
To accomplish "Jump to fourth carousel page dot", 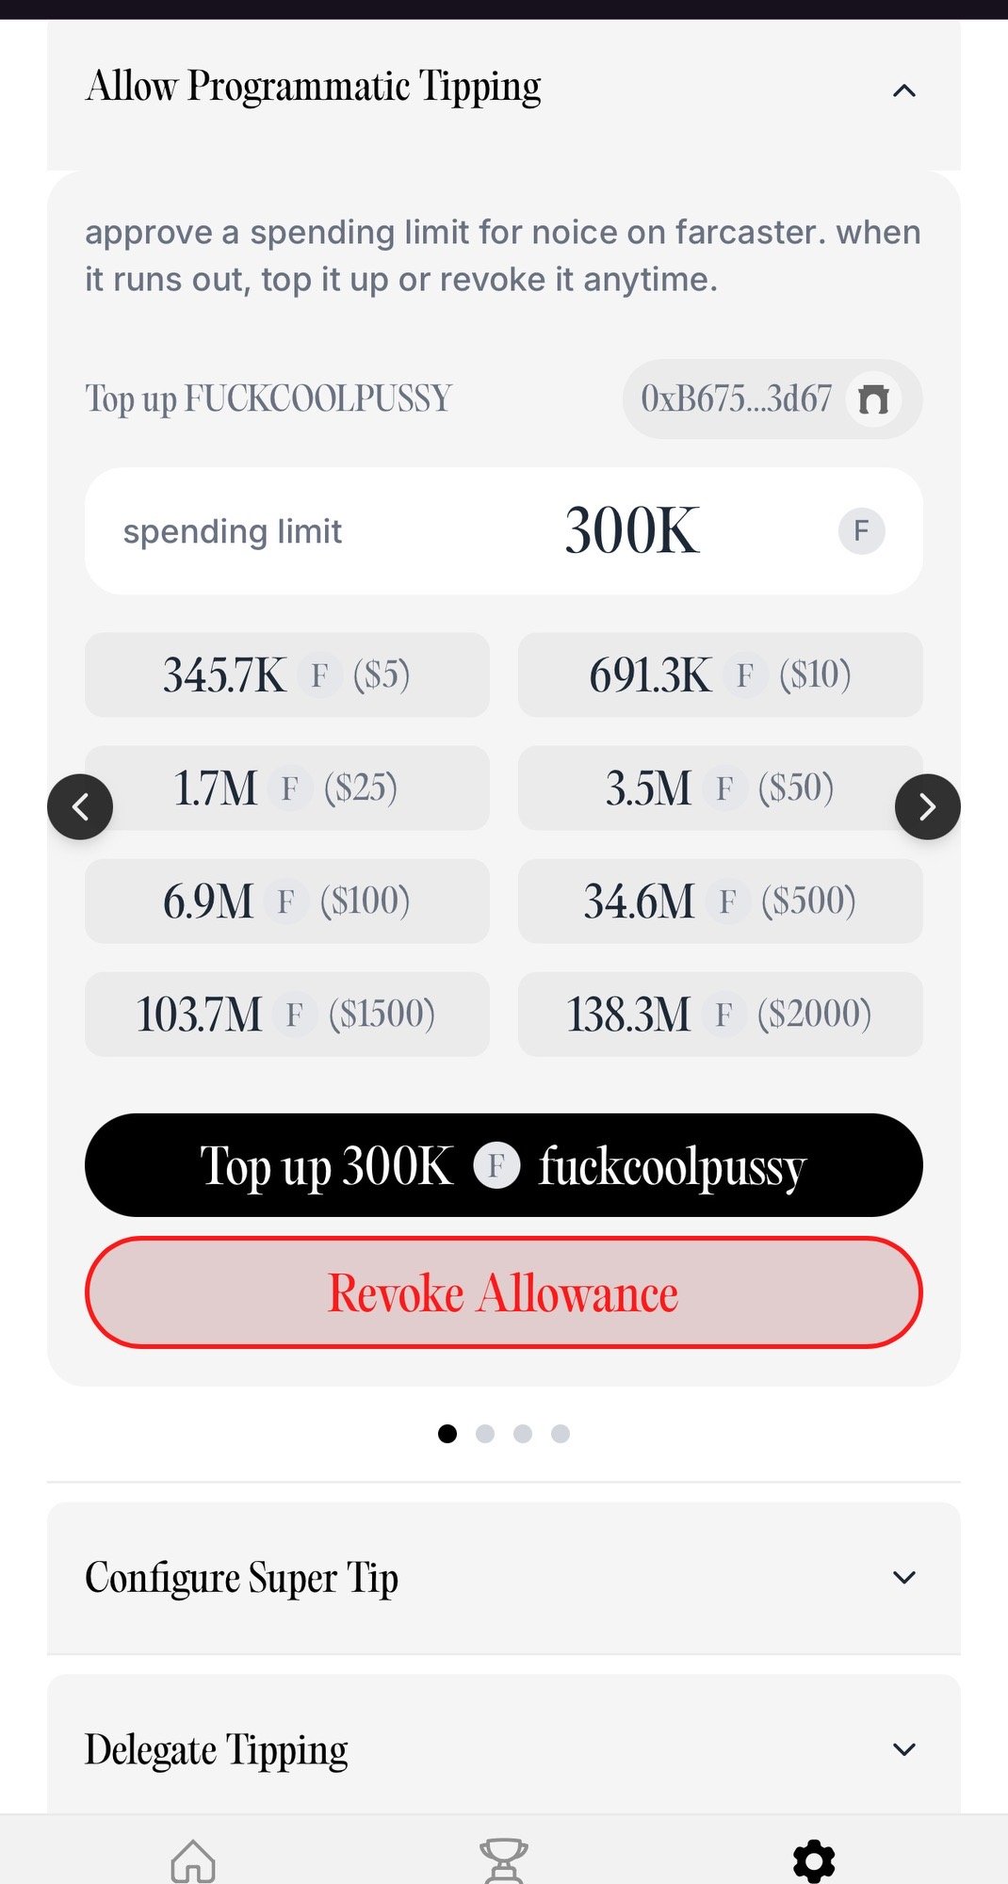I will 561,1434.
